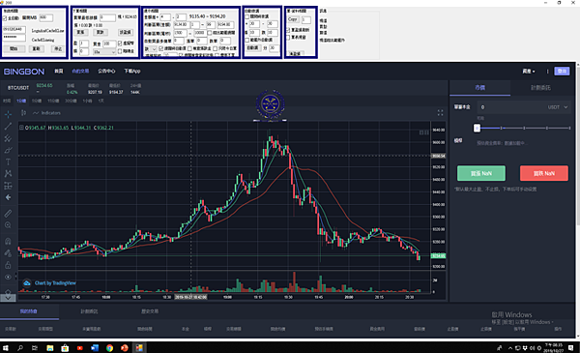Viewport: 580px width, 353px height.
Task: Open taskbar search magnifier
Action: pyautogui.click(x=20, y=348)
